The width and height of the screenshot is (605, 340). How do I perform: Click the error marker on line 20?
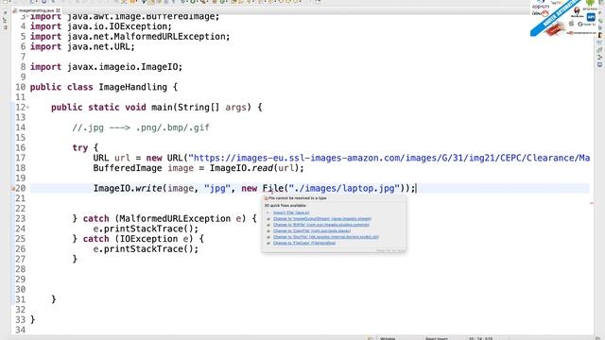(x=13, y=189)
